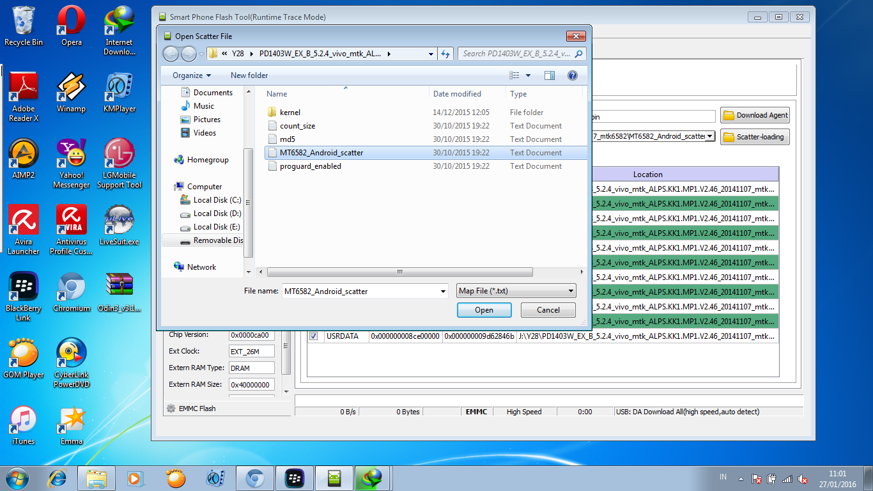Refresh the current folder view
Viewport: 873px width, 491px height.
pyautogui.click(x=445, y=54)
